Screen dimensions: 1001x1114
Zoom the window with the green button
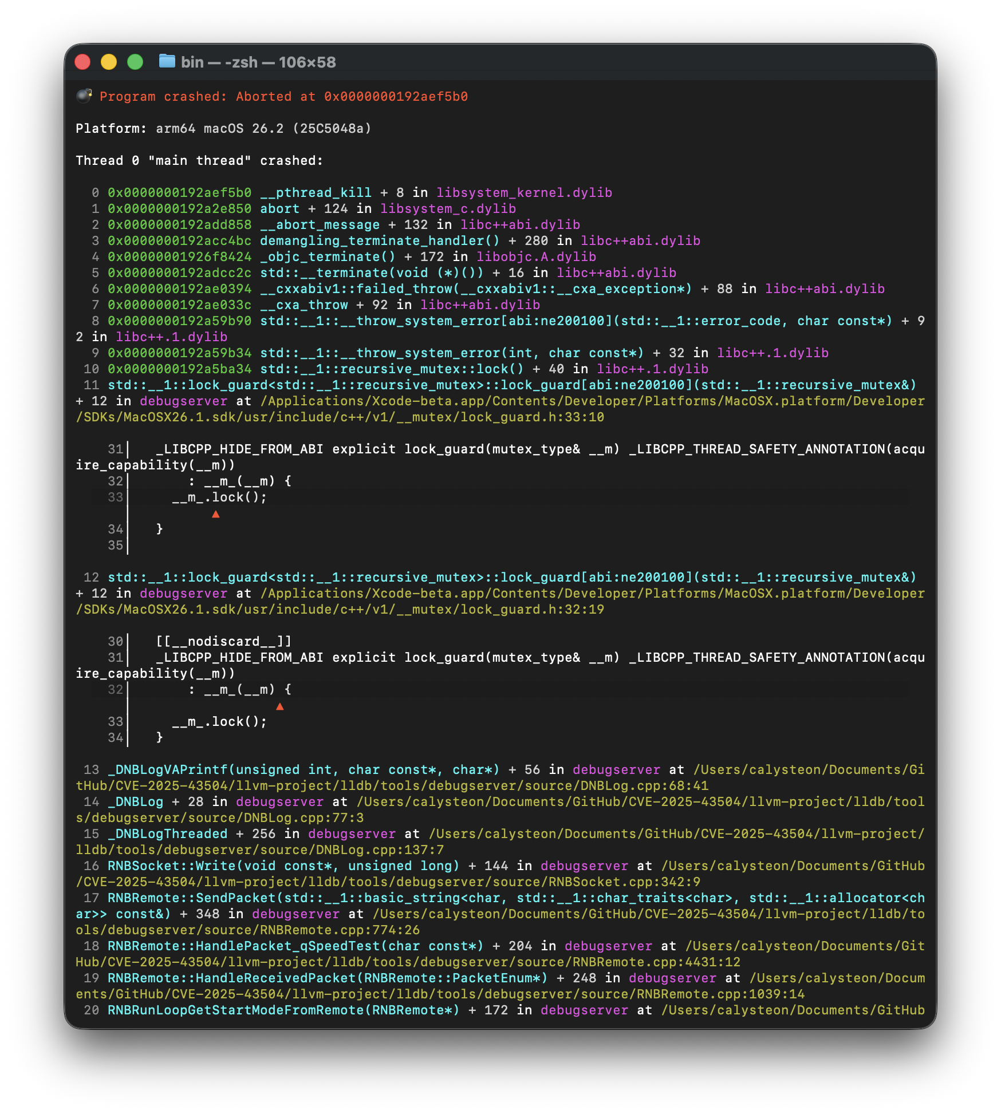tap(135, 62)
